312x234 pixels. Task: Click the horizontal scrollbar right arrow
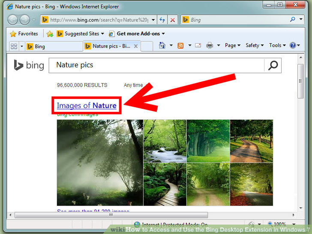point(293,215)
